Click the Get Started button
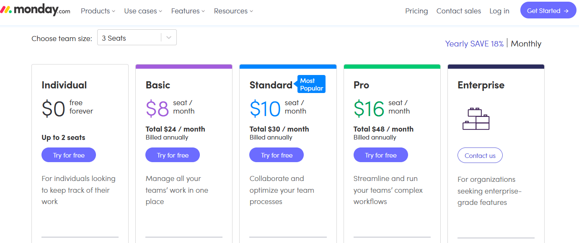579x243 pixels. (548, 10)
